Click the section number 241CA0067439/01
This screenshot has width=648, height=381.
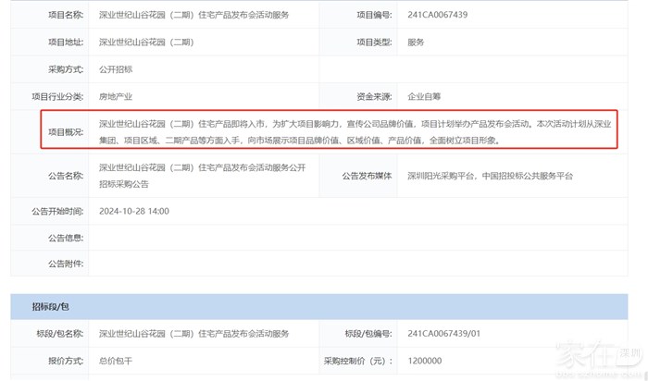pos(445,333)
